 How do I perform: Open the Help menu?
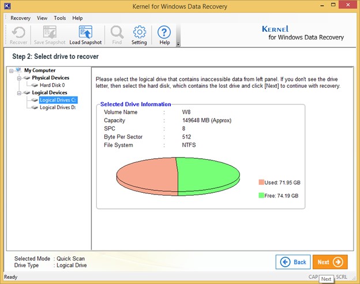pyautogui.click(x=77, y=18)
